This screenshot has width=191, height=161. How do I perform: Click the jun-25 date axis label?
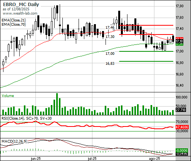pos(36,159)
